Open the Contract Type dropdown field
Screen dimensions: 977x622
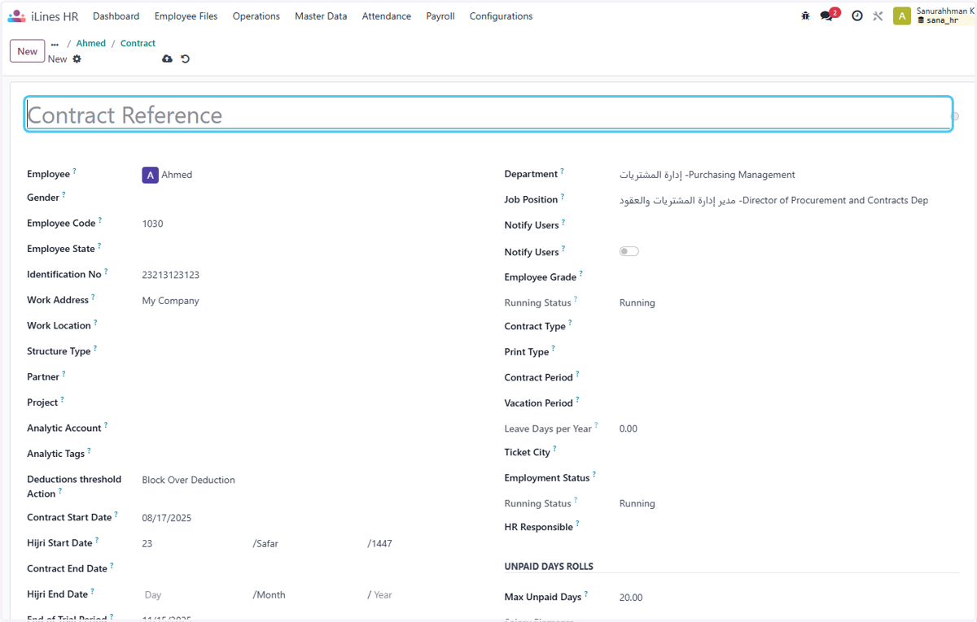(x=788, y=326)
